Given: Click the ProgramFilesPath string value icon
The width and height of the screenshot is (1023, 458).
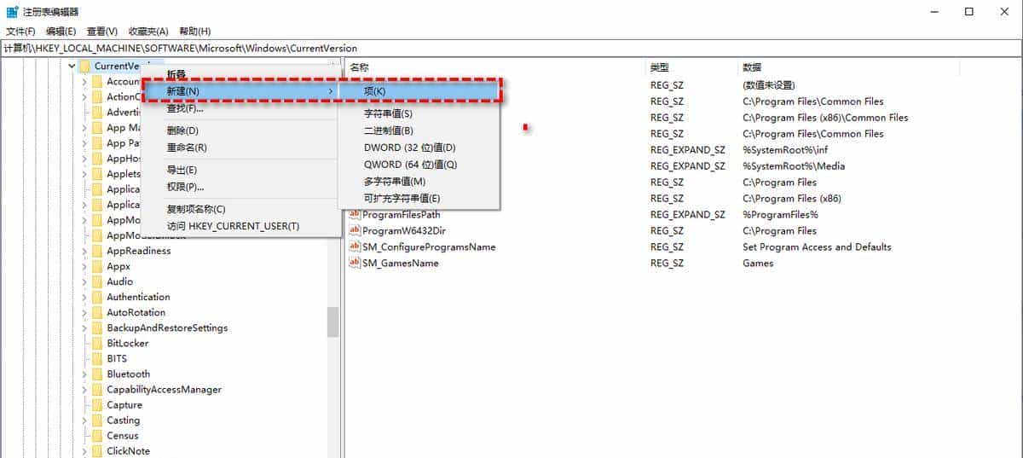Looking at the screenshot, I should pyautogui.click(x=355, y=214).
